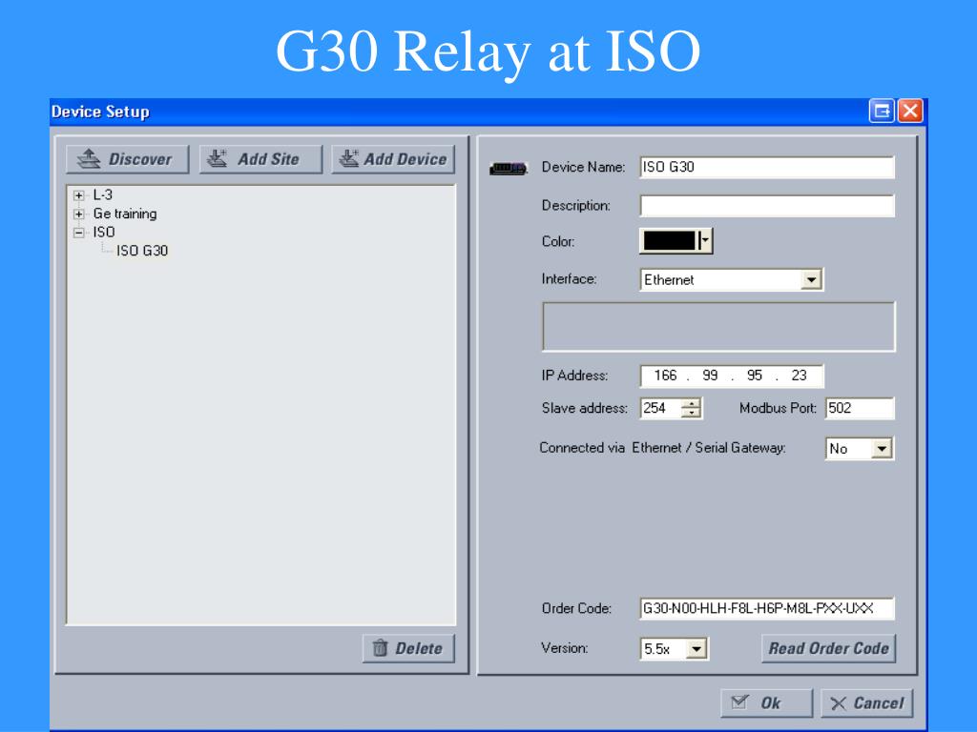Open the Version 5.5x dropdown
The width and height of the screenshot is (977, 732).
[x=696, y=649]
